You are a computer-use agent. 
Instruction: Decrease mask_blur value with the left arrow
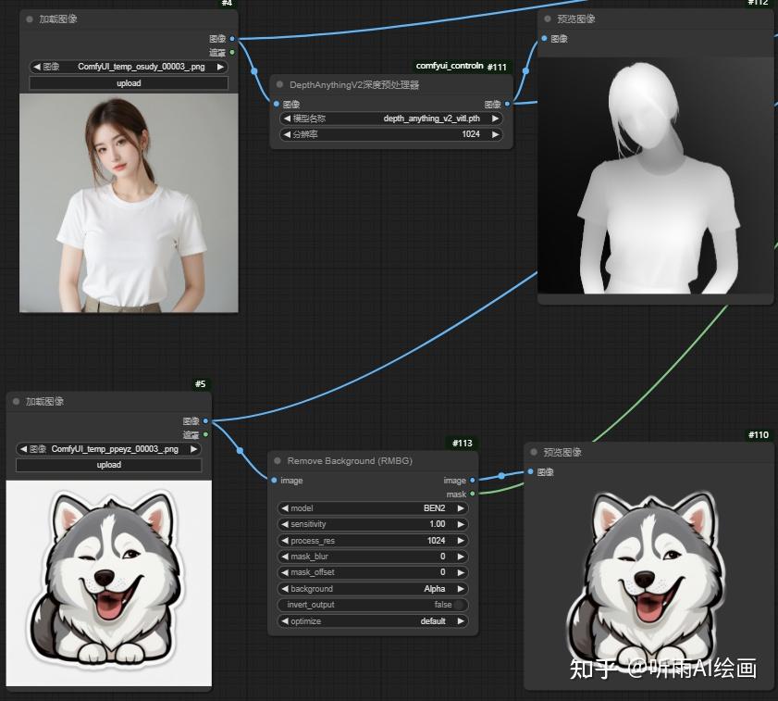[284, 557]
